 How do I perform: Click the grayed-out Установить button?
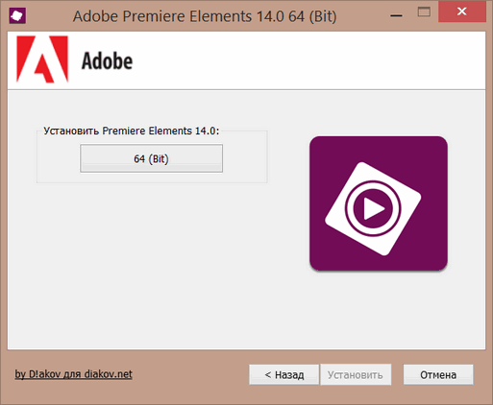356,374
